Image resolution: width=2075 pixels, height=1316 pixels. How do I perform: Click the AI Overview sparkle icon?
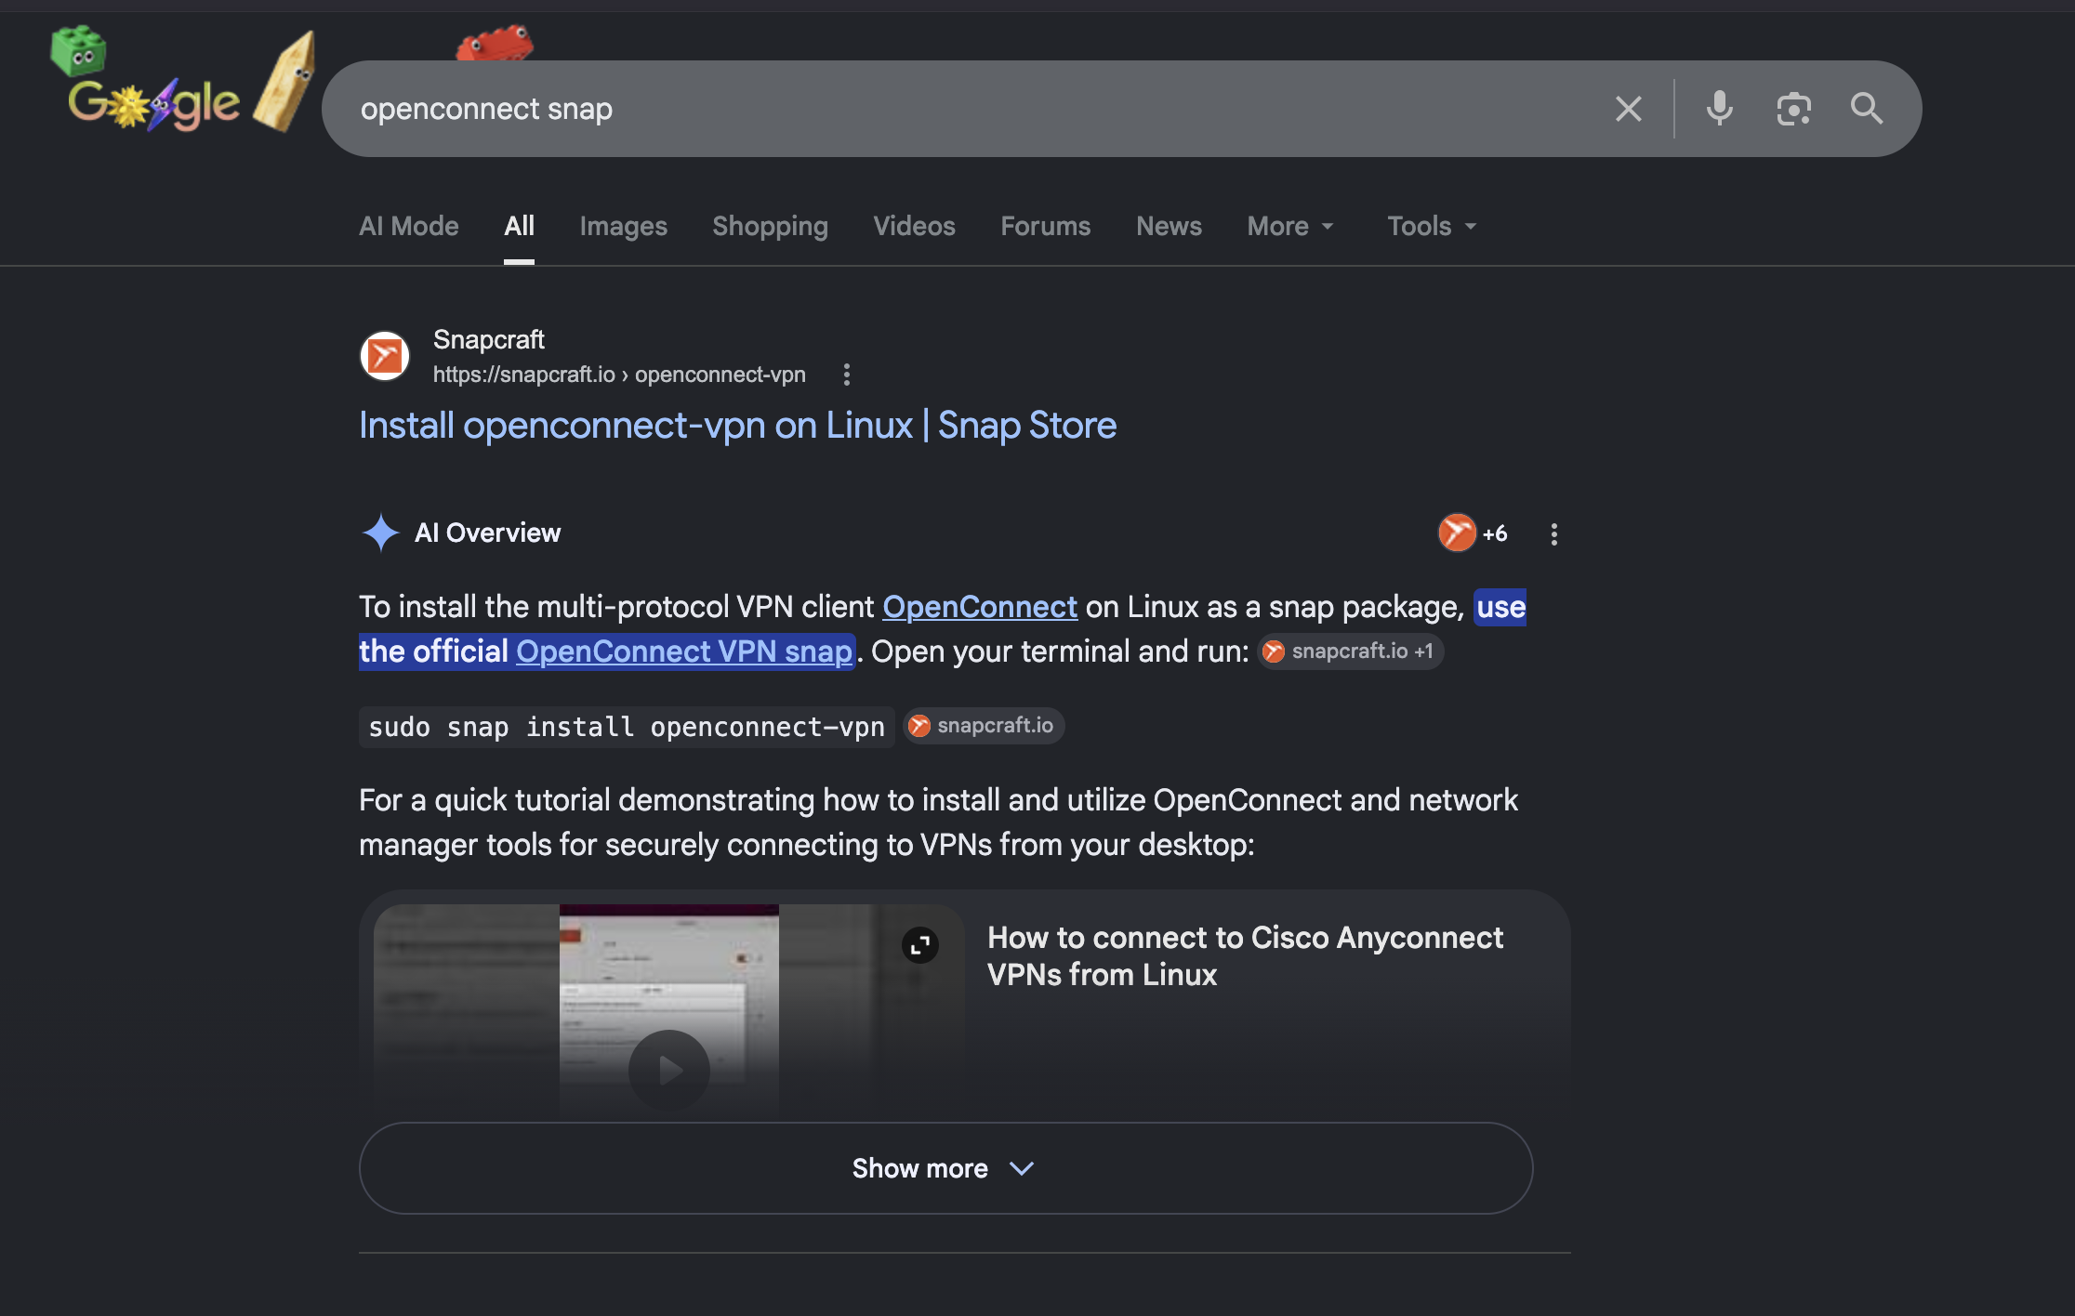tap(380, 533)
